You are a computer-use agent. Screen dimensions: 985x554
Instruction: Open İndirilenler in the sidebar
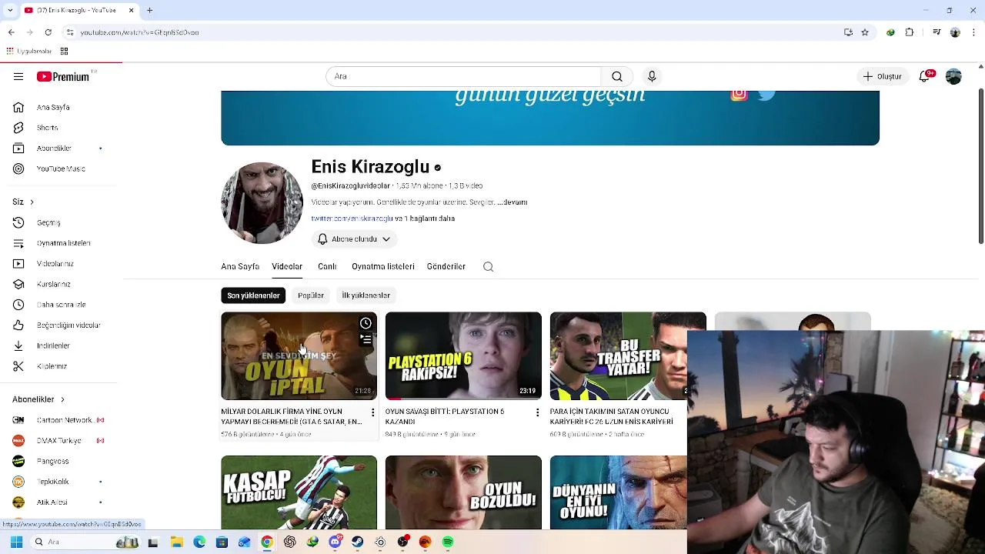(x=62, y=345)
